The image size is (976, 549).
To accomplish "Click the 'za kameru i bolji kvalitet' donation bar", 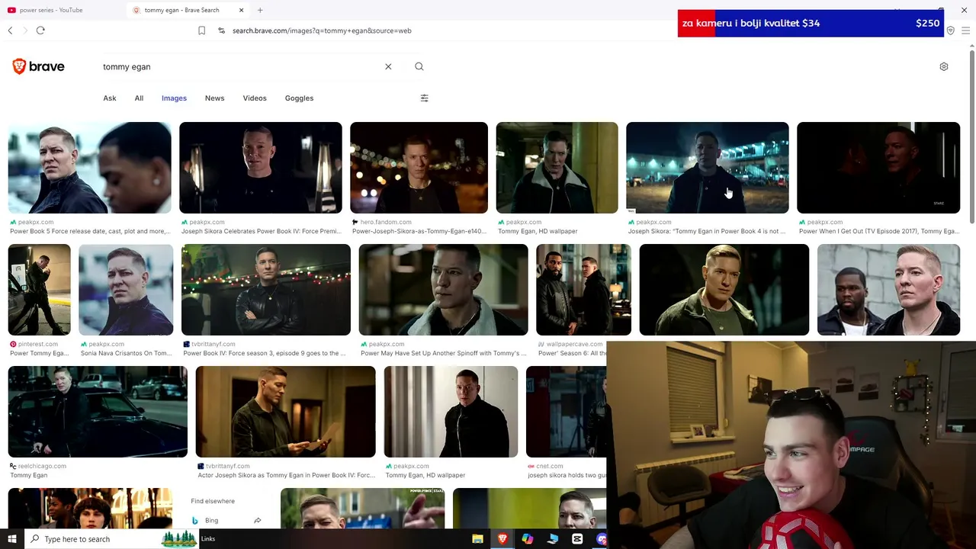I will pyautogui.click(x=811, y=23).
